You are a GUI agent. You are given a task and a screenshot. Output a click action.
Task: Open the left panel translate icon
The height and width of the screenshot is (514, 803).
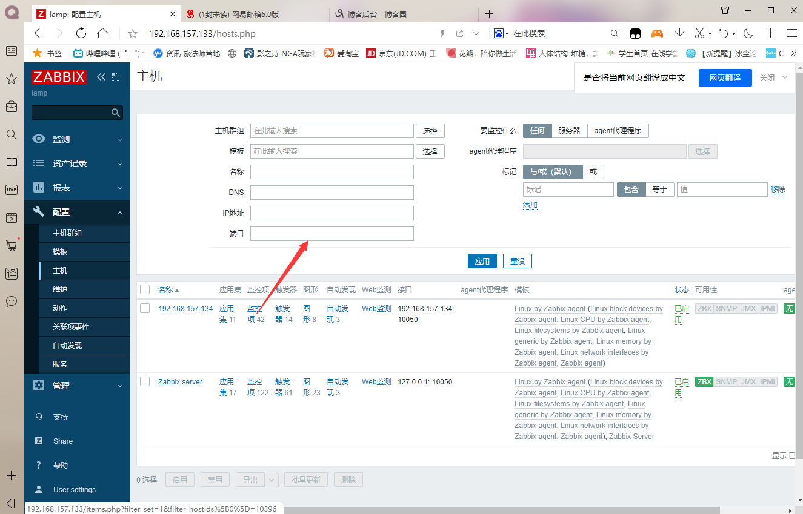11,273
